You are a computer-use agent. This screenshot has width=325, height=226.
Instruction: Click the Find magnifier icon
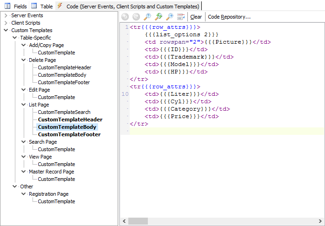pos(147,17)
